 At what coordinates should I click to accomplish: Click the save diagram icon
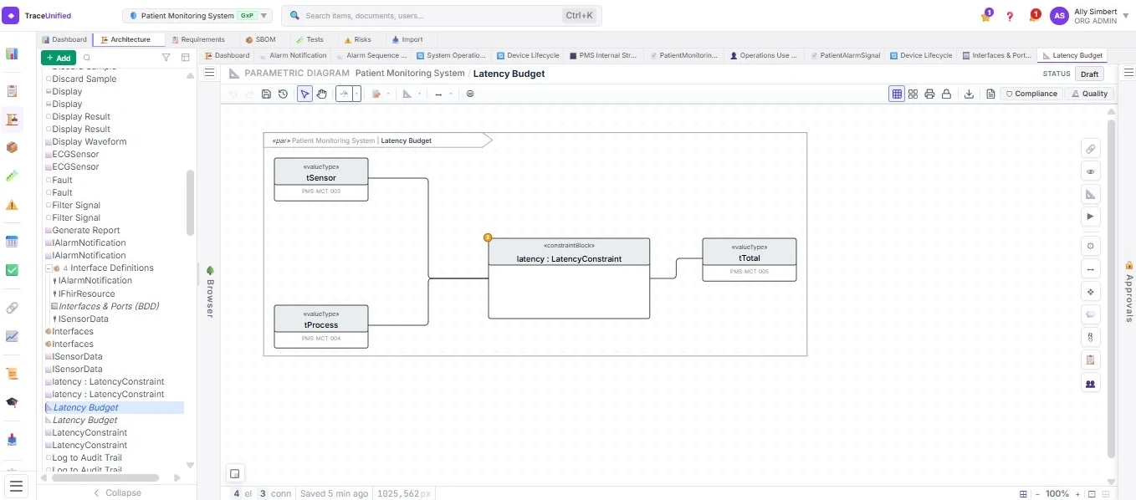(x=266, y=94)
